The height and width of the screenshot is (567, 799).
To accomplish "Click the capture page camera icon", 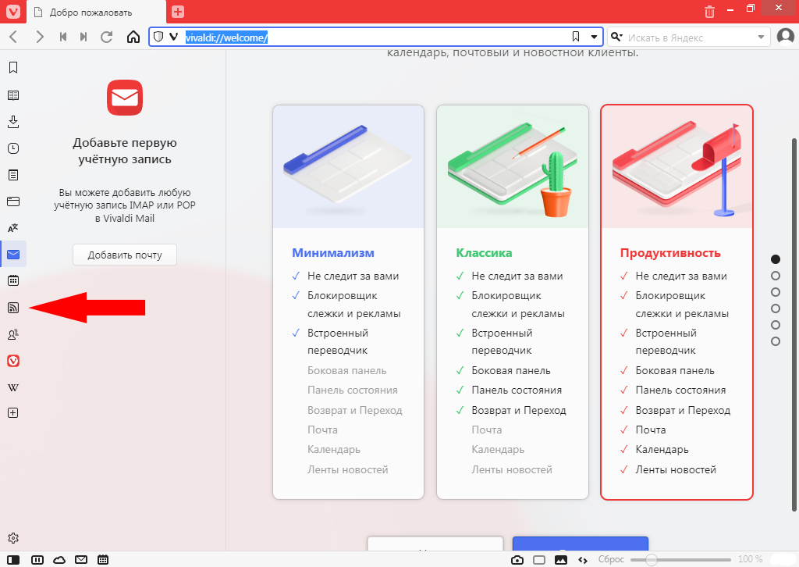I will point(517,559).
